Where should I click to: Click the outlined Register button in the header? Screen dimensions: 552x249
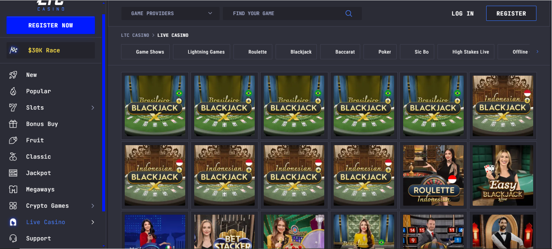pos(511,13)
